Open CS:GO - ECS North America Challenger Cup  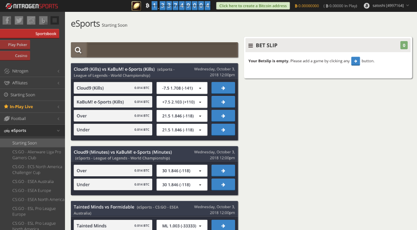(x=37, y=170)
